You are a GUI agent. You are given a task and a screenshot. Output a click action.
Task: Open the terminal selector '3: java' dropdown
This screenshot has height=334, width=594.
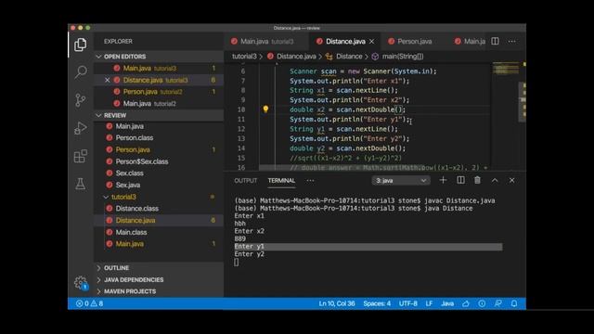click(x=401, y=181)
